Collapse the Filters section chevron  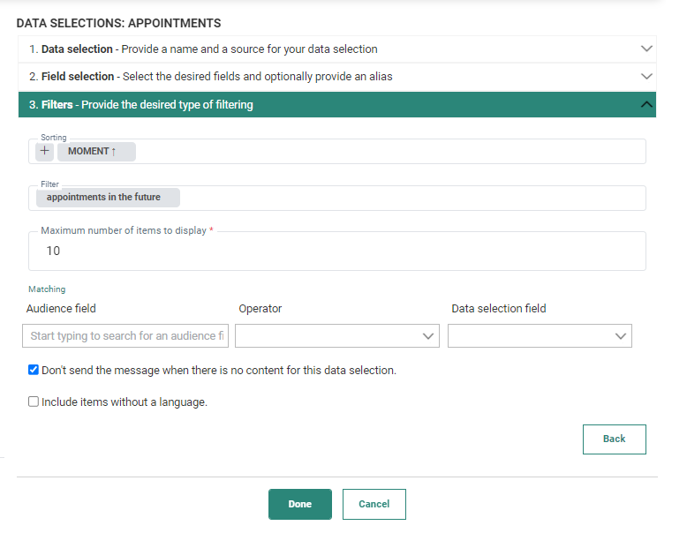[x=646, y=105]
